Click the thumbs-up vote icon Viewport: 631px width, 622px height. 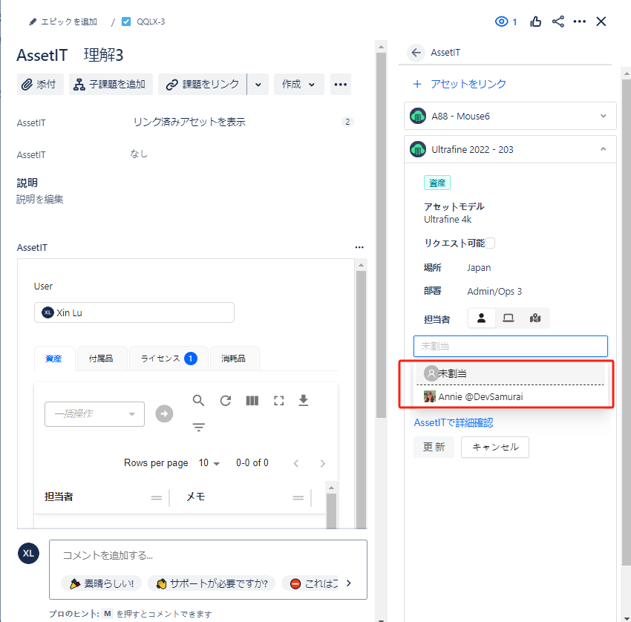pos(536,22)
